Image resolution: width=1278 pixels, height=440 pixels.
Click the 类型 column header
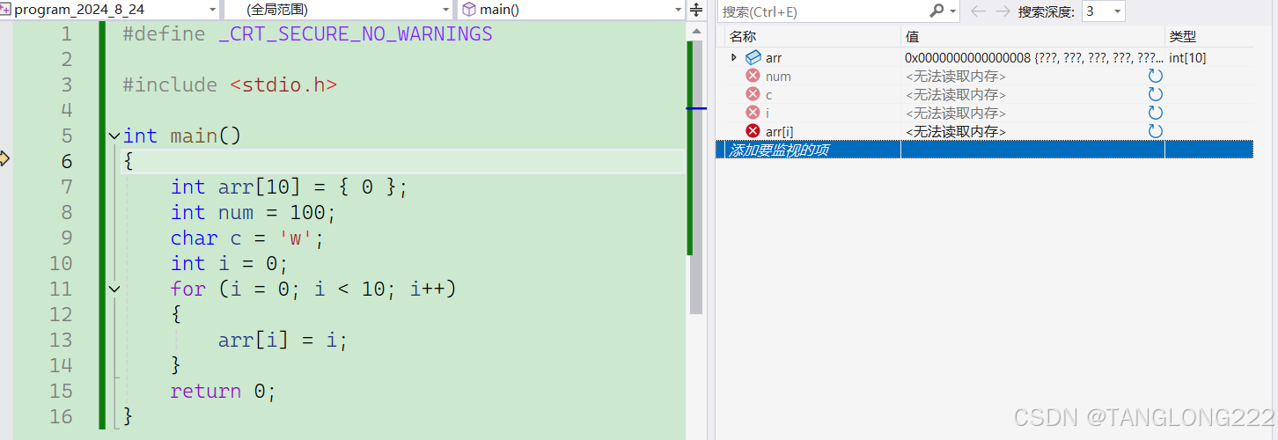(1208, 37)
